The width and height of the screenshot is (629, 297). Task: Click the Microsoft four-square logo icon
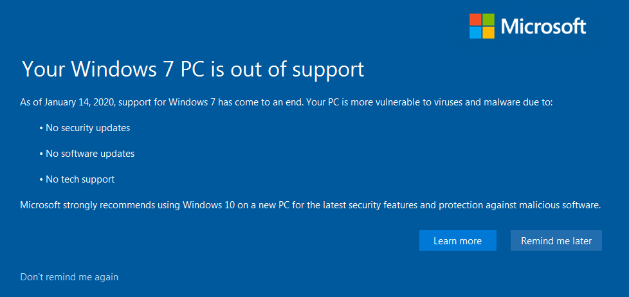(482, 26)
